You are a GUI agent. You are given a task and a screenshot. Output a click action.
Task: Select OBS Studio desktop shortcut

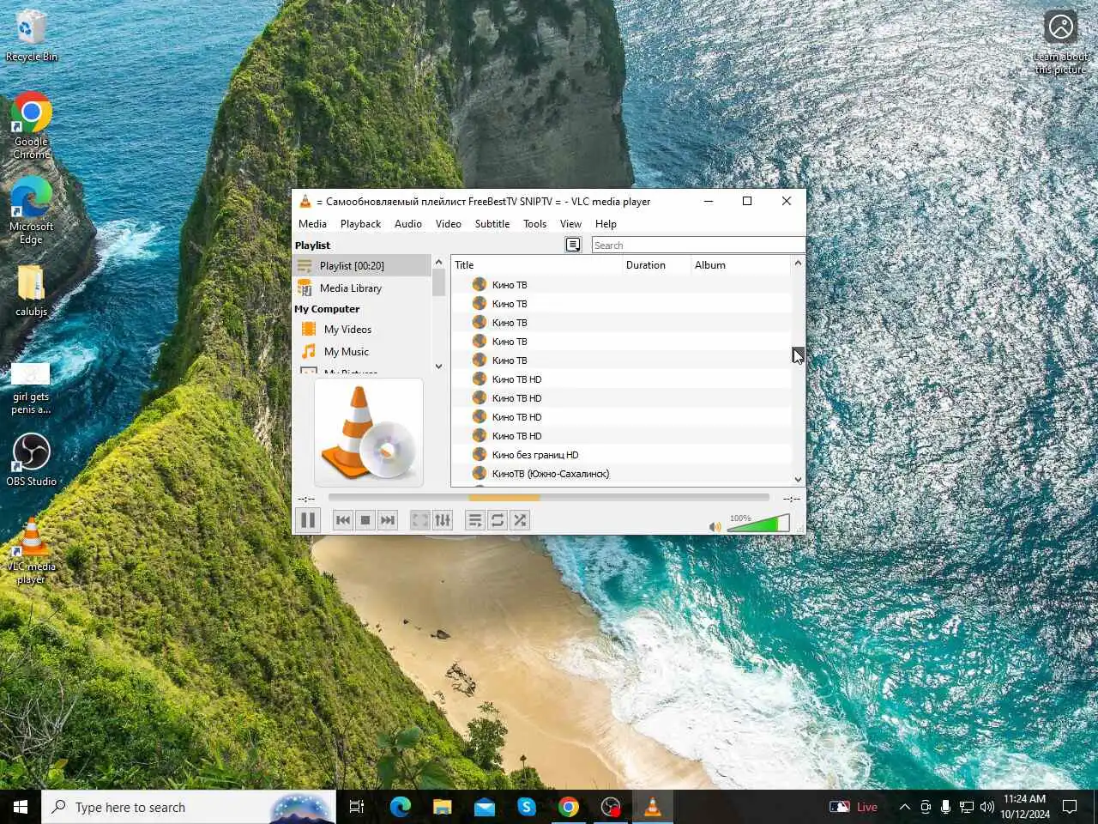(x=31, y=460)
